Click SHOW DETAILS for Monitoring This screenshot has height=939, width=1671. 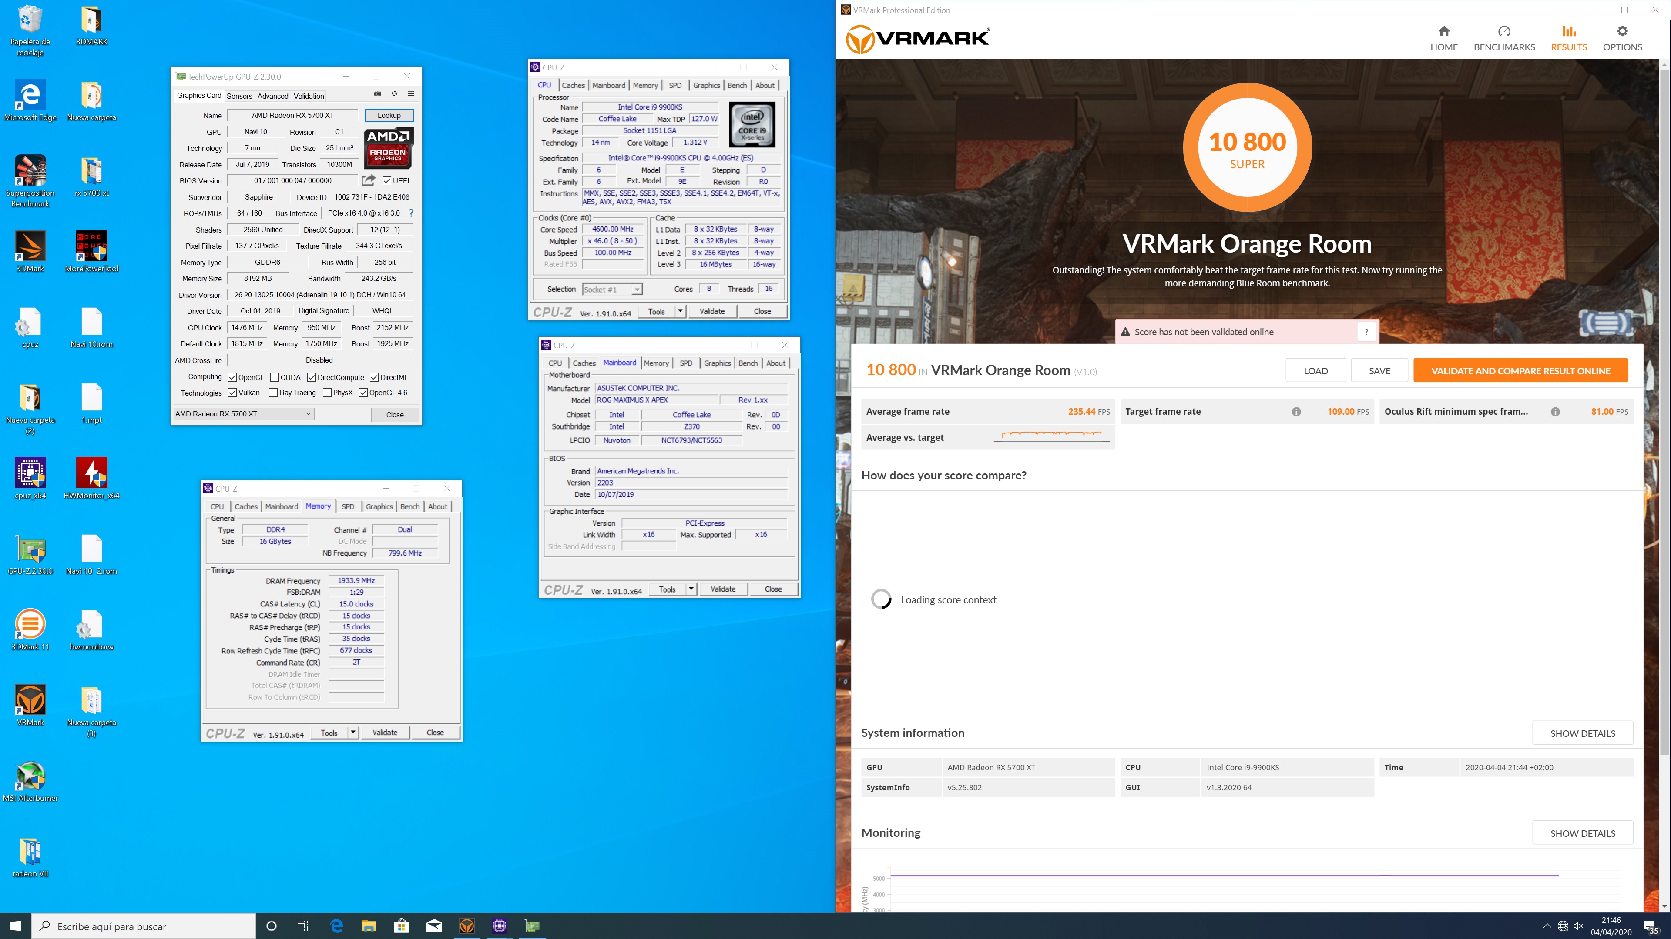tap(1583, 833)
